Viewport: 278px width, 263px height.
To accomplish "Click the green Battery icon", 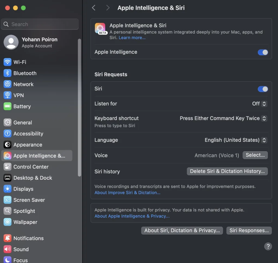I will tap(7, 106).
